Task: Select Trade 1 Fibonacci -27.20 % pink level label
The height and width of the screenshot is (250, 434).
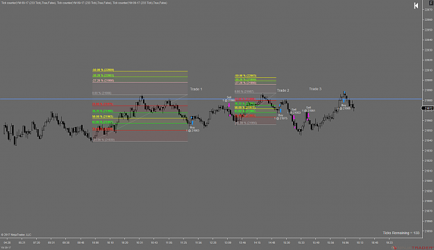Action: [x=103, y=81]
